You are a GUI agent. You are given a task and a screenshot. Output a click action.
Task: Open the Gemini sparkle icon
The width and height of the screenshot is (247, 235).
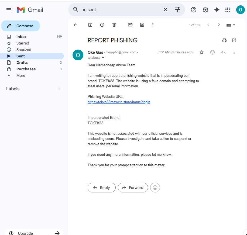[x=217, y=10]
